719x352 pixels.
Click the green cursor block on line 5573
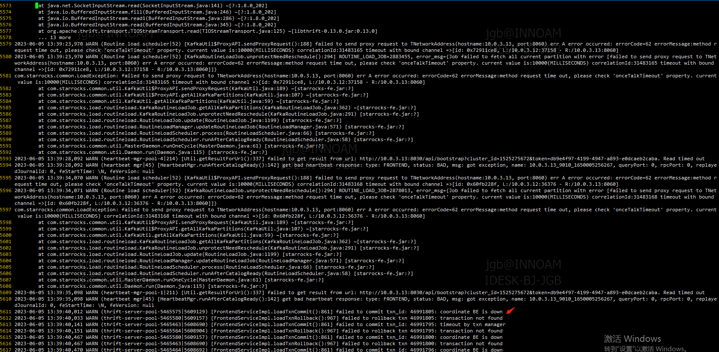coord(37,6)
